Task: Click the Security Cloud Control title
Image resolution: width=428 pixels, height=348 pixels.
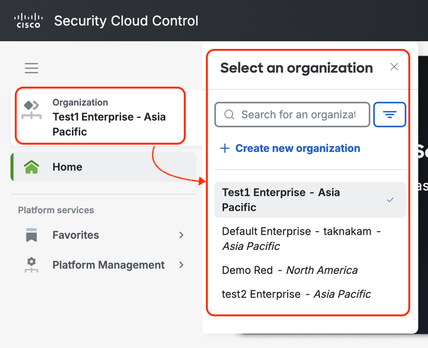Action: [x=126, y=21]
